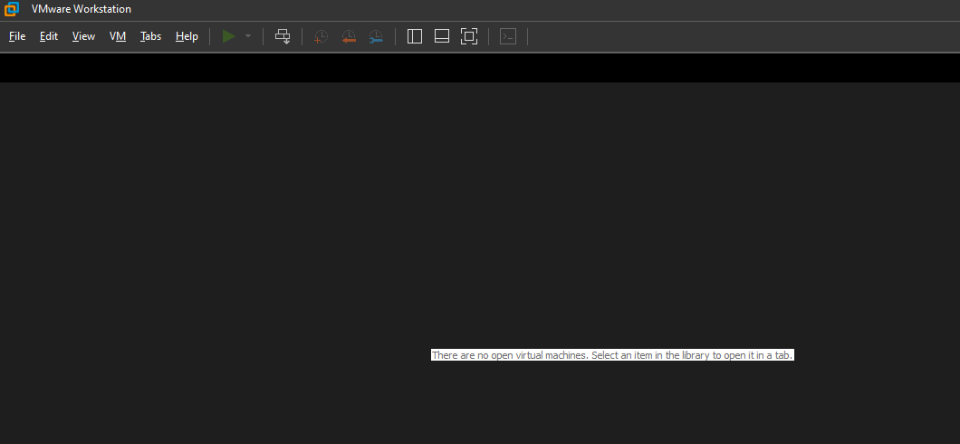Click the empty black tab strip

point(480,68)
